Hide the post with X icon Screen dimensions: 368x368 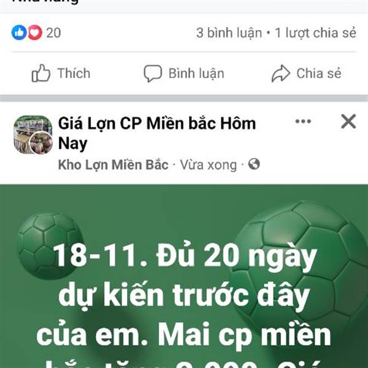coord(348,121)
